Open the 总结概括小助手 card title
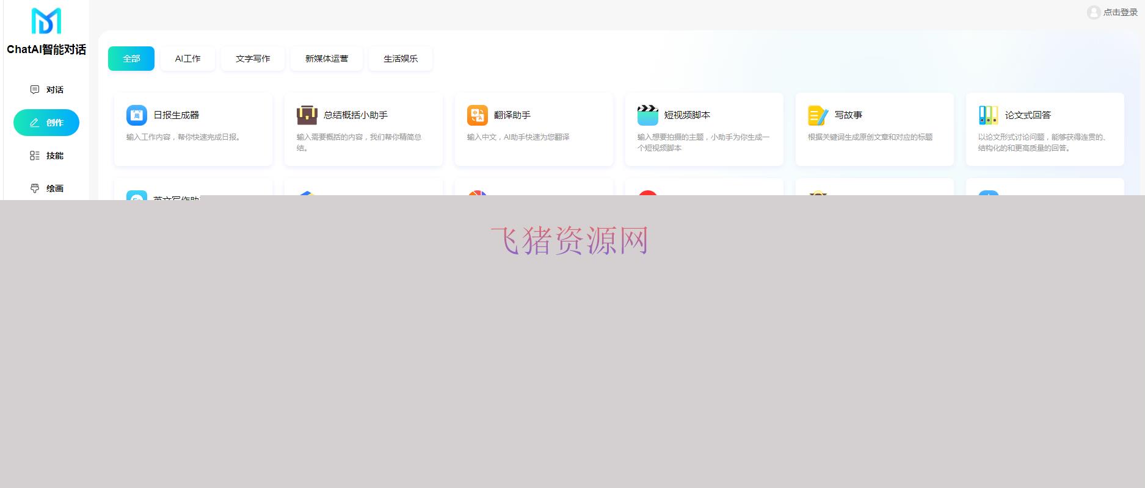Image resolution: width=1145 pixels, height=488 pixels. pos(356,115)
